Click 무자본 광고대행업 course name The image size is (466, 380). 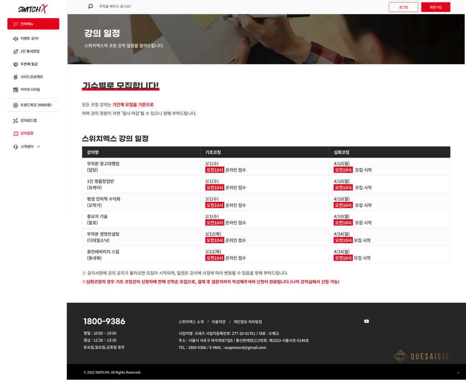tap(103, 163)
